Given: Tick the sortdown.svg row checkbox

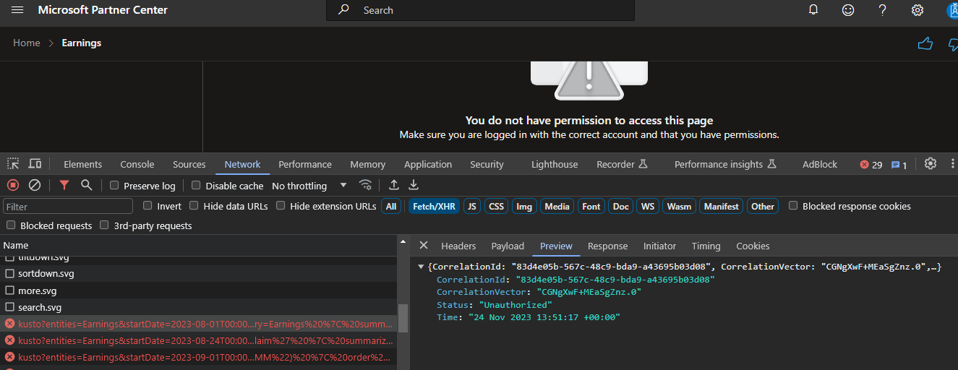Looking at the screenshot, I should 10,274.
